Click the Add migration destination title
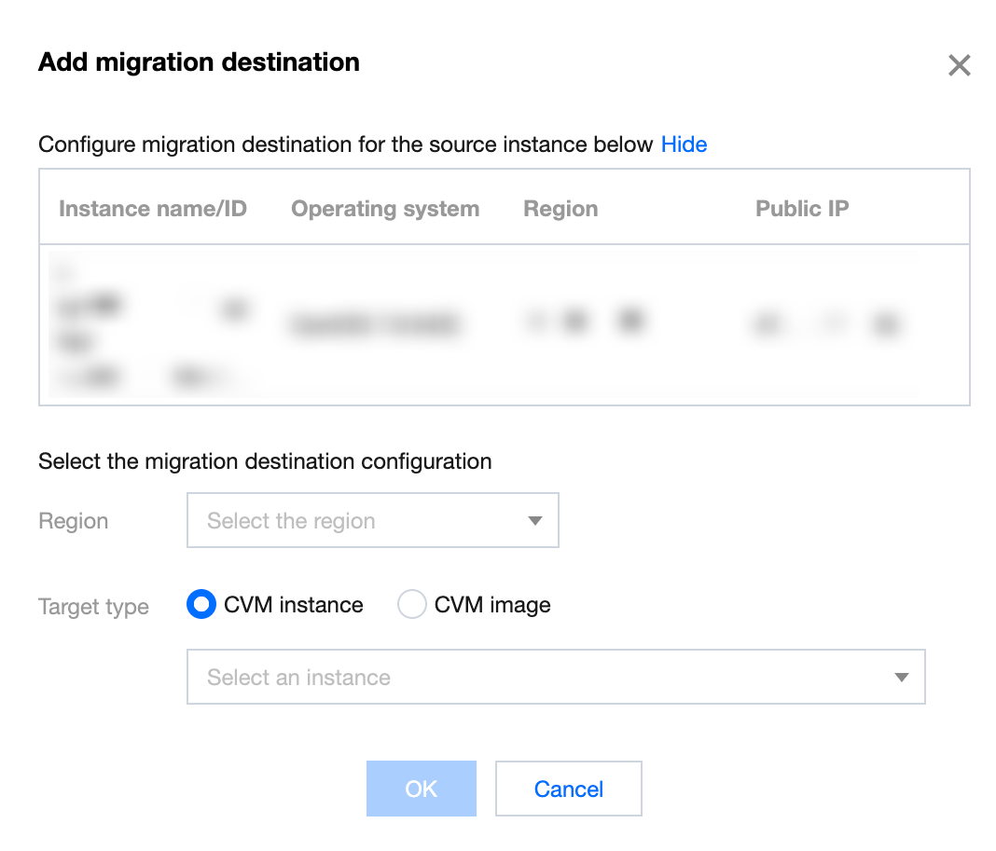The height and width of the screenshot is (851, 996). pyautogui.click(x=199, y=62)
